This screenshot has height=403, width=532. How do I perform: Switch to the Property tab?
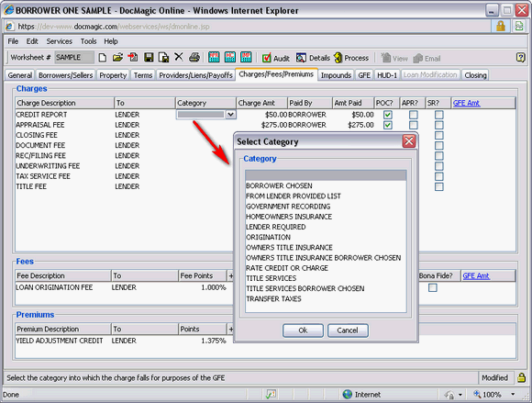pos(113,75)
